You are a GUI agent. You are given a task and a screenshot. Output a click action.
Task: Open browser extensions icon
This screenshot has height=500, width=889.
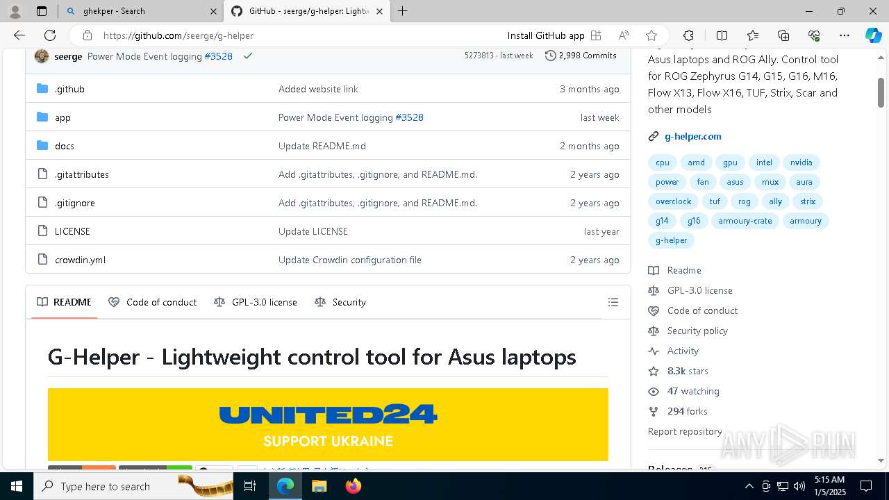click(x=688, y=35)
